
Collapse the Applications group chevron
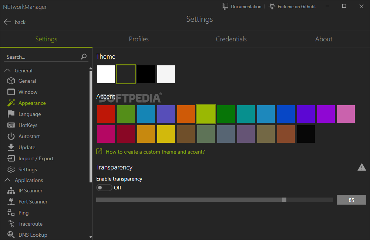7,180
